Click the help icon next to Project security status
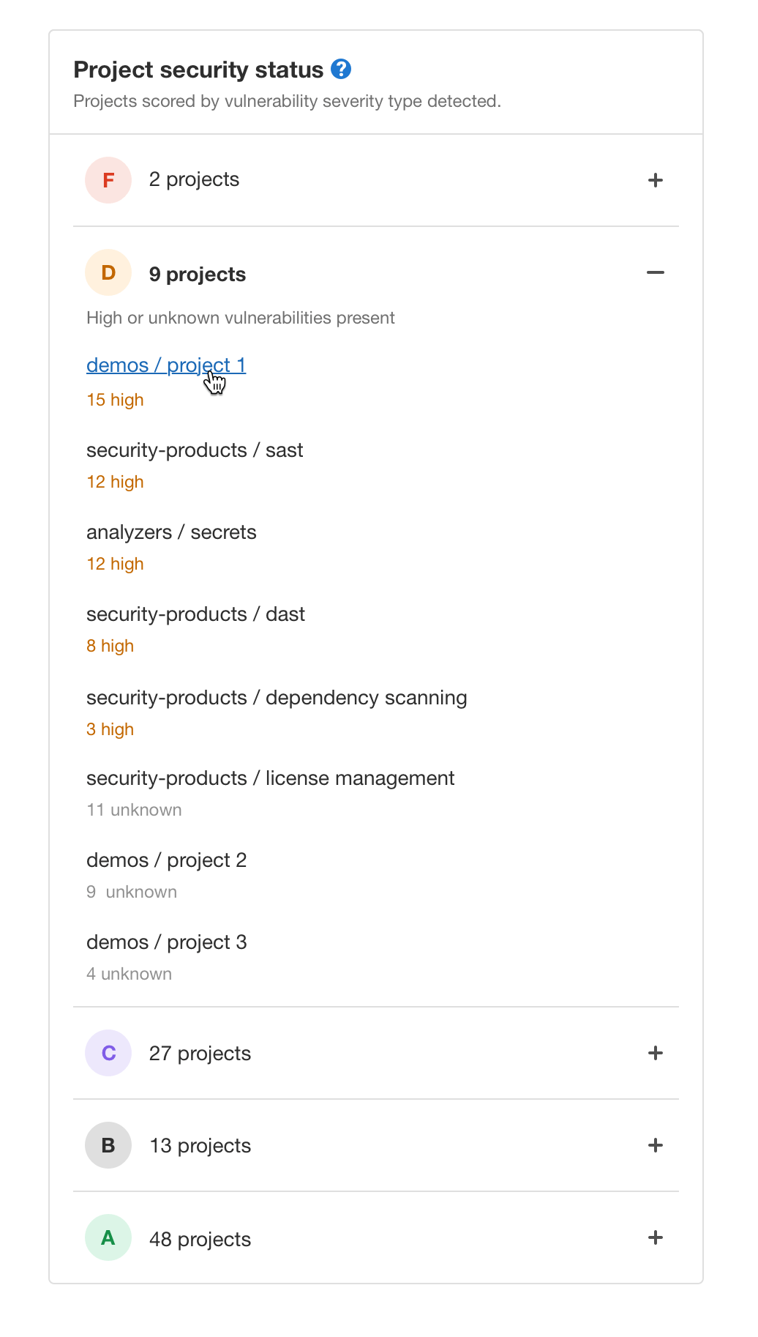The image size is (758, 1337). click(x=341, y=69)
